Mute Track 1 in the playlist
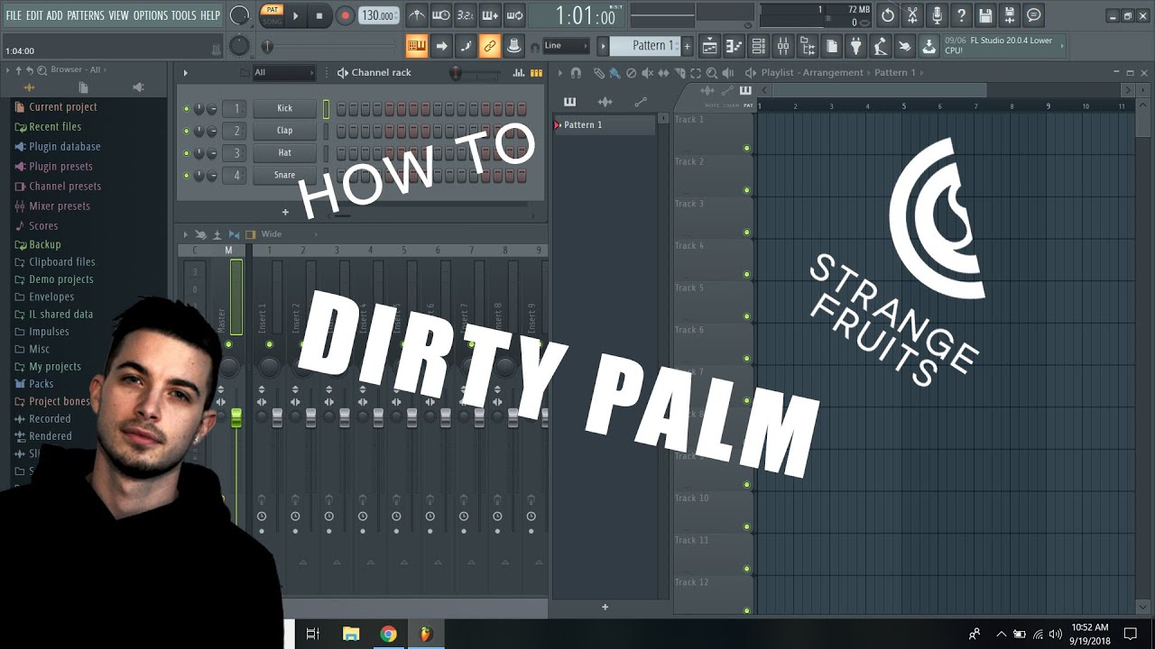Viewport: 1155px width, 649px height. tap(747, 148)
